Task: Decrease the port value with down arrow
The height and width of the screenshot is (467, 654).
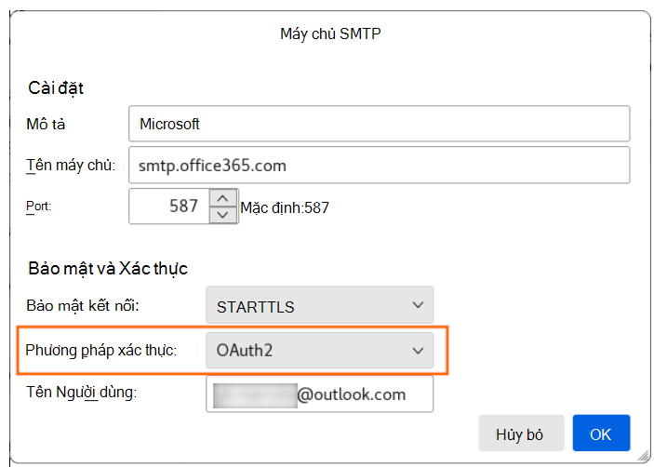Action: (222, 215)
